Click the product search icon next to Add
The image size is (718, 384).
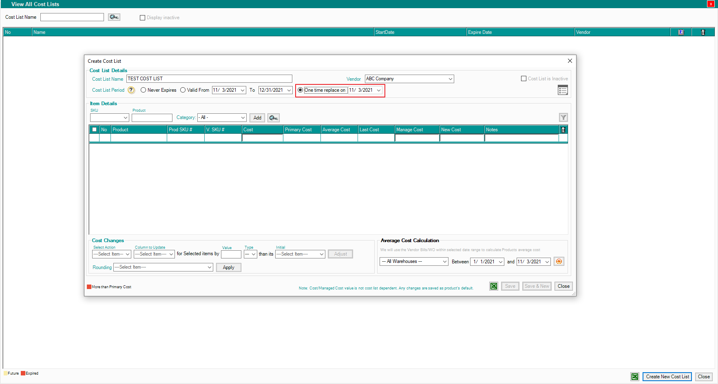(x=273, y=118)
